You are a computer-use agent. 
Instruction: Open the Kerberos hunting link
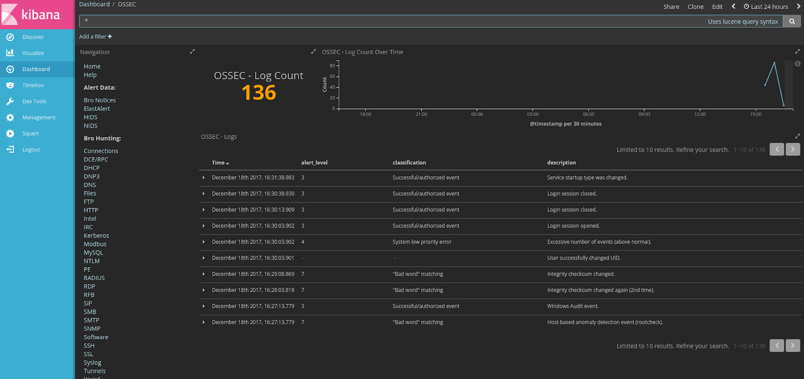coord(96,235)
